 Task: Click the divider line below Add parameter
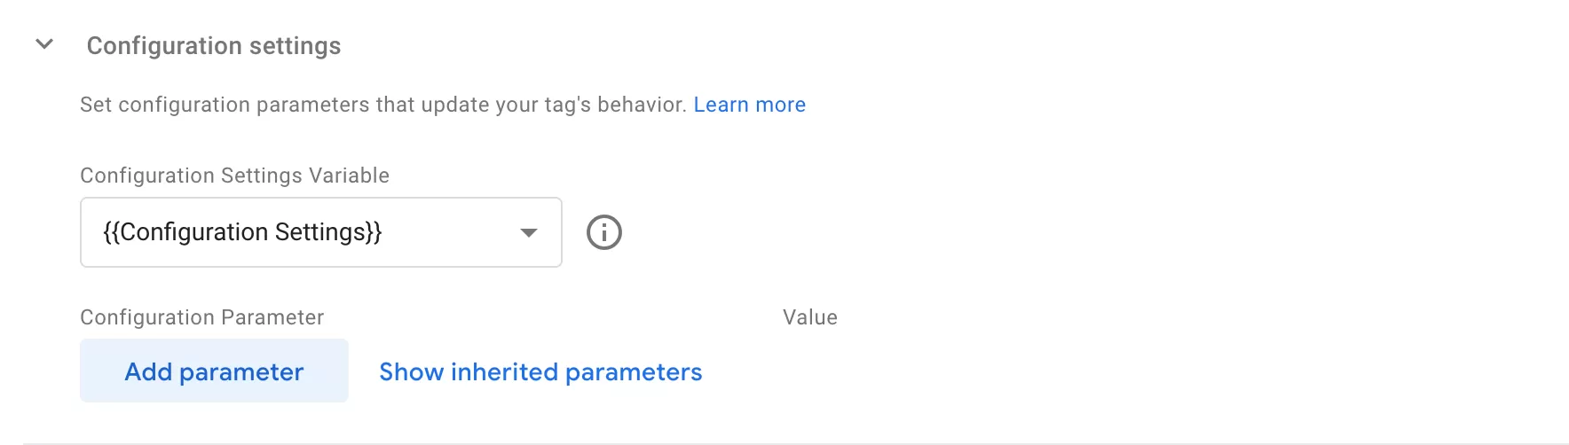tap(796, 443)
